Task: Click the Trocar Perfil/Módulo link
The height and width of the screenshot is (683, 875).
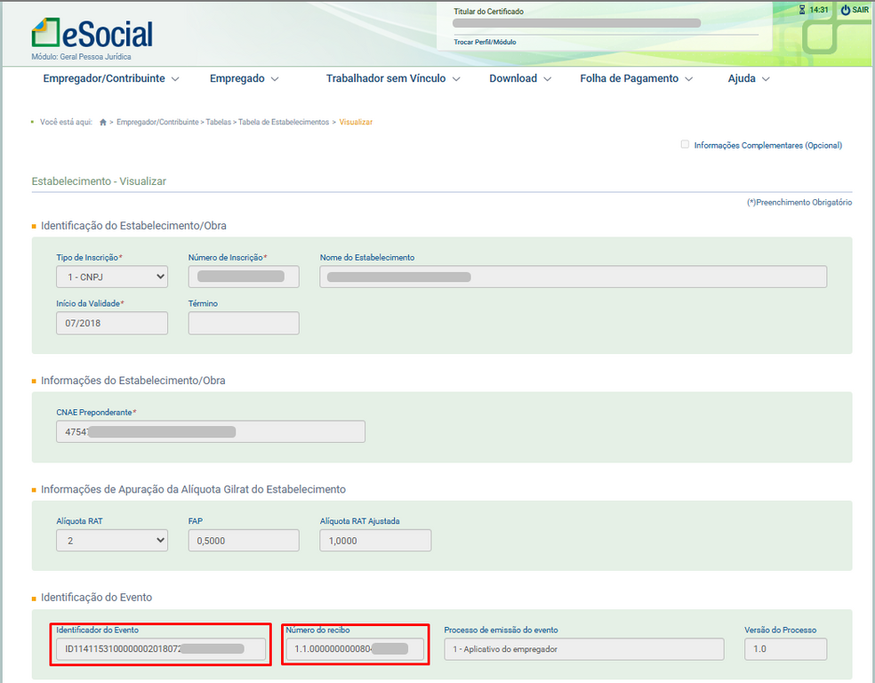Action: tap(485, 42)
